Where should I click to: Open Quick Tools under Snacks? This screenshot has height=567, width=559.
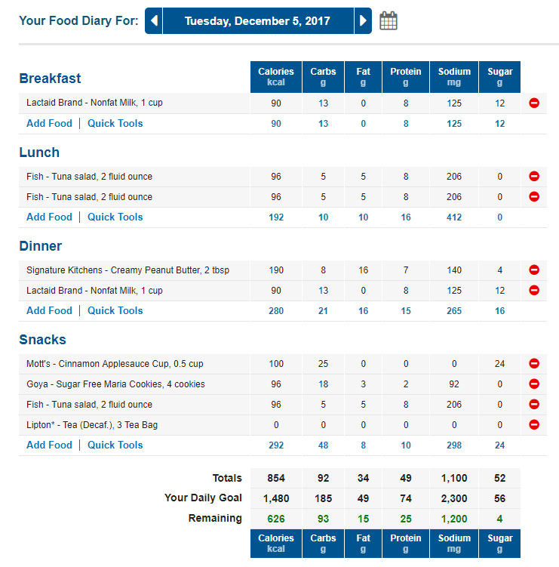point(115,445)
